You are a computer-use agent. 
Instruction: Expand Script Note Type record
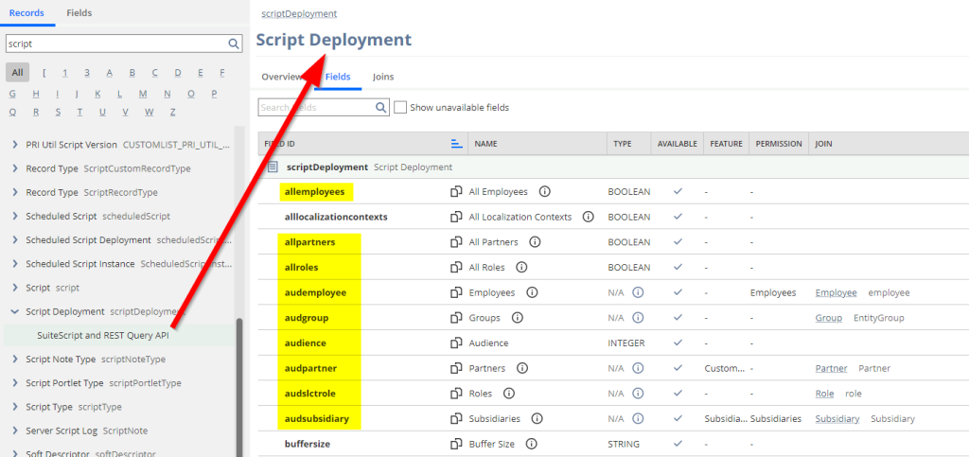point(15,360)
